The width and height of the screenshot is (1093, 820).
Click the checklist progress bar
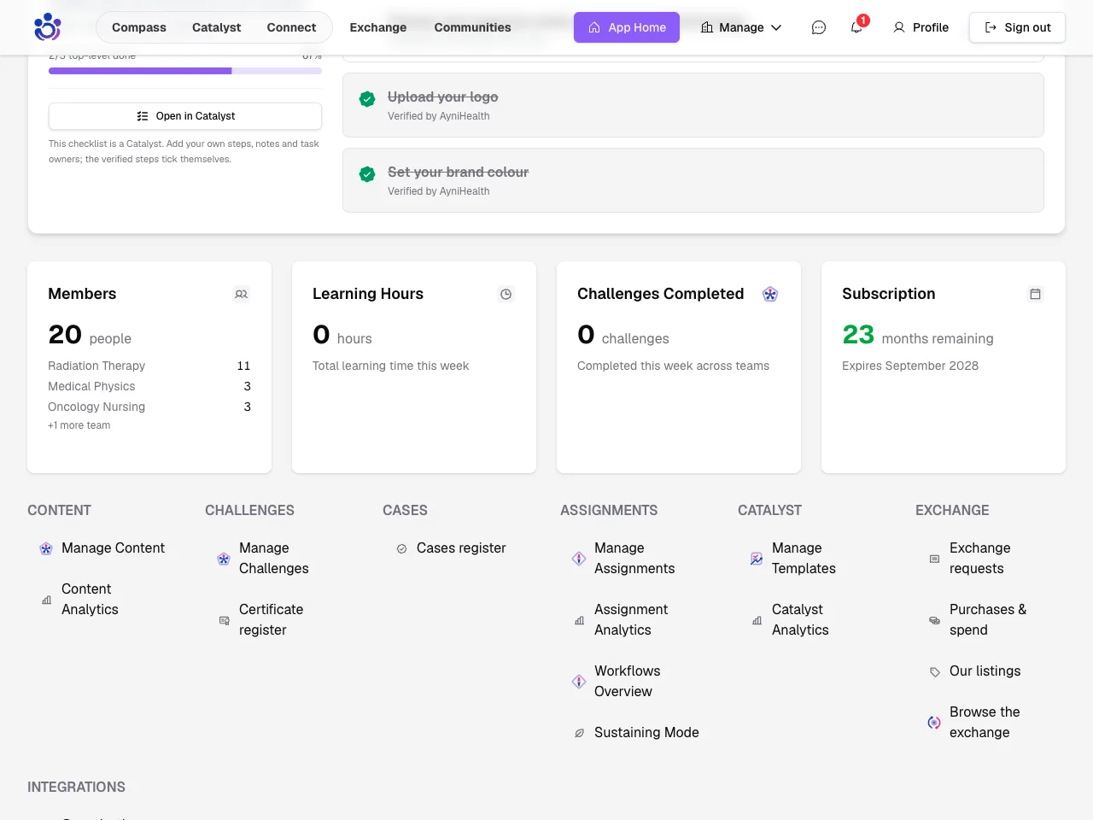[x=185, y=71]
